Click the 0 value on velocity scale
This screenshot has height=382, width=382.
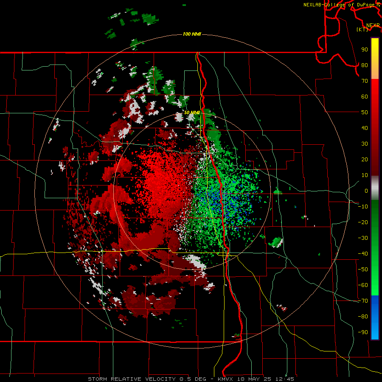[366, 191]
